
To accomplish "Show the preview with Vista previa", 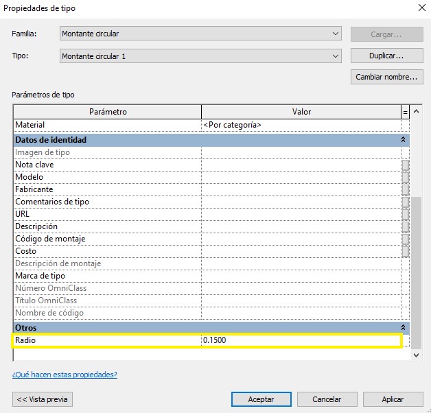I will (43, 399).
